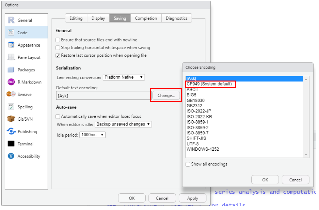
Task: Click encoding list scrollbar down arrow
Action: (306, 155)
